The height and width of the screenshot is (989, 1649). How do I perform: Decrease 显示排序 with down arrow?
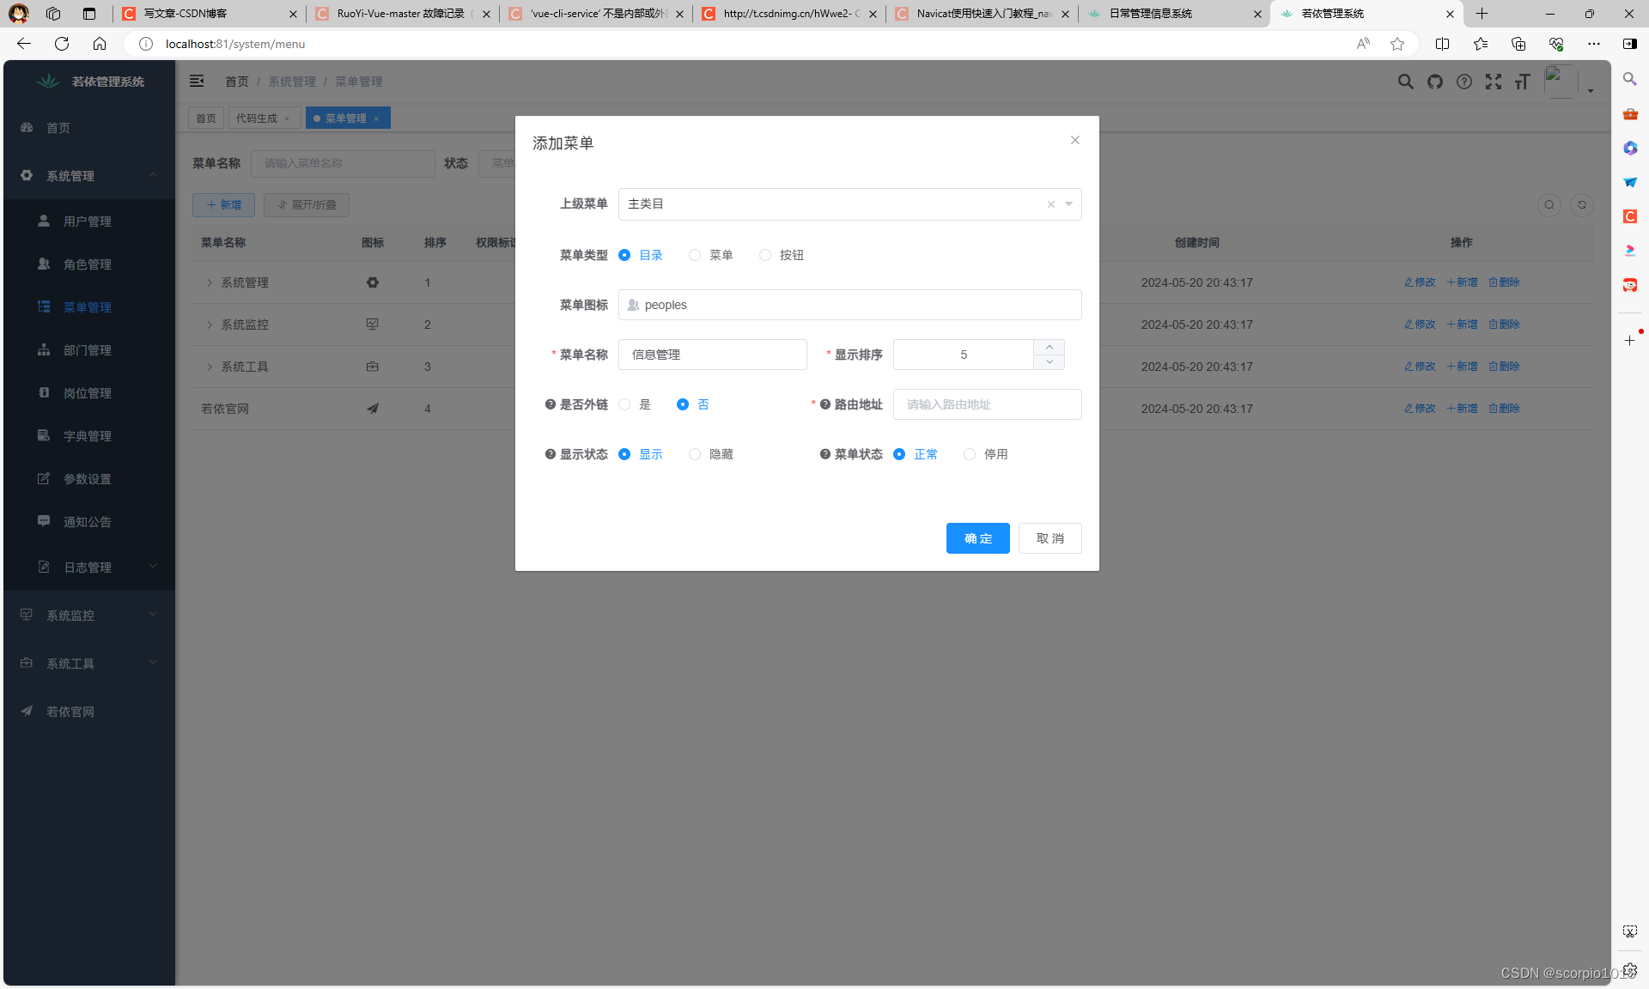coord(1049,362)
